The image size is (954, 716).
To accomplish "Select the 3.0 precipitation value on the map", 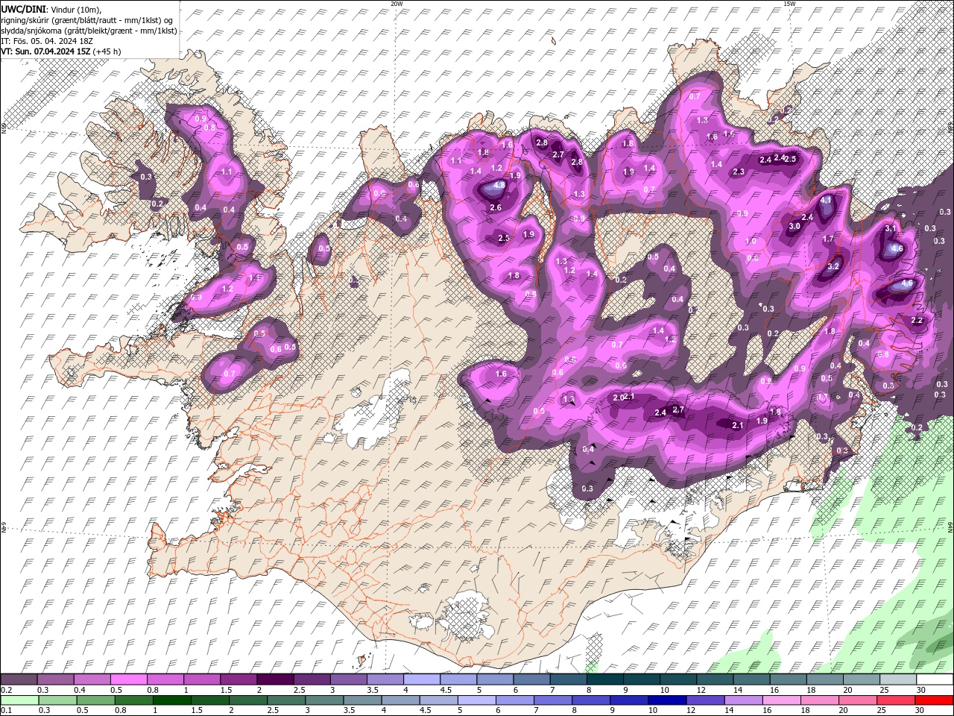I will click(795, 226).
